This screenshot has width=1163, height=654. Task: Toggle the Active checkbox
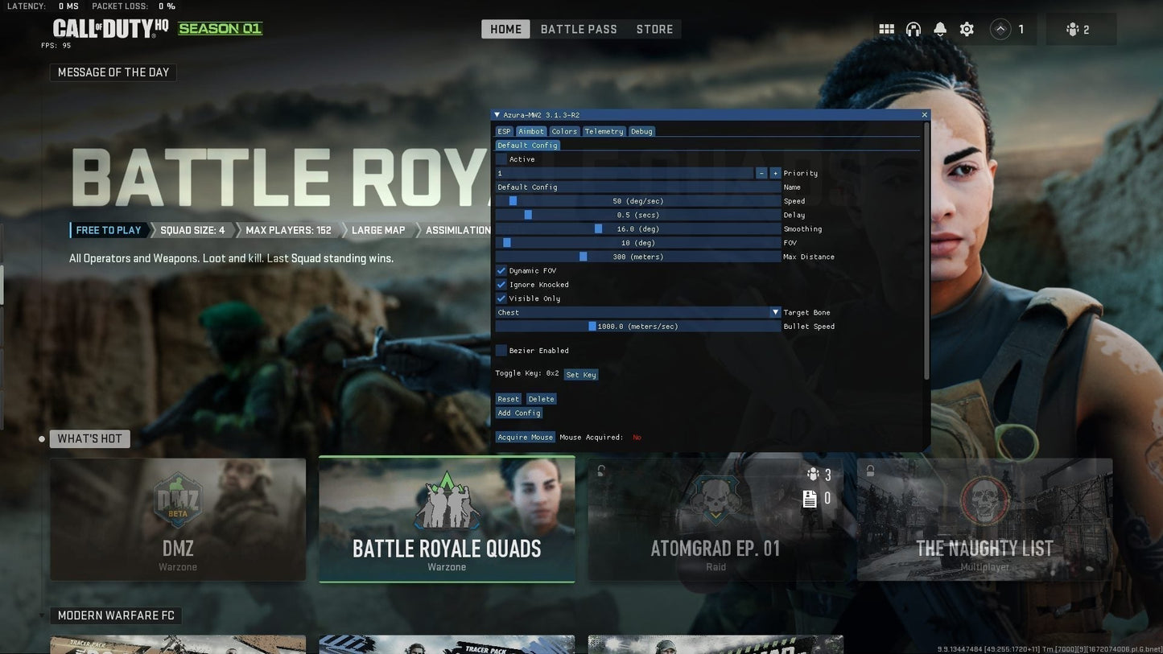501,159
